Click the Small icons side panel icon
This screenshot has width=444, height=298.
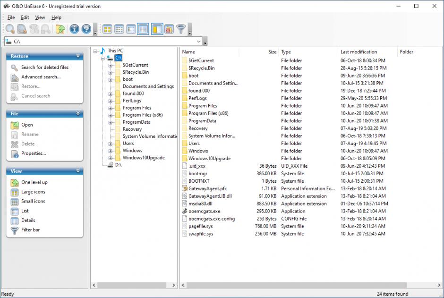(15, 202)
